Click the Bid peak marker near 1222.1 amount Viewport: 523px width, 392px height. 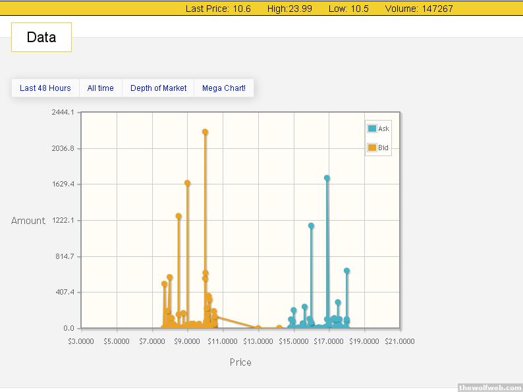point(179,215)
